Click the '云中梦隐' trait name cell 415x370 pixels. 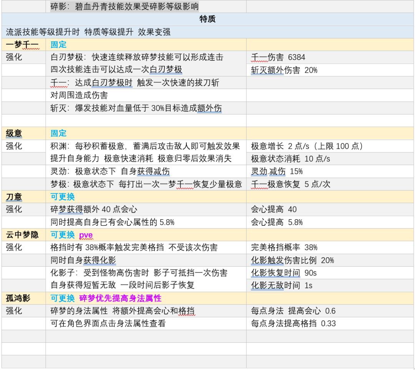(23, 235)
